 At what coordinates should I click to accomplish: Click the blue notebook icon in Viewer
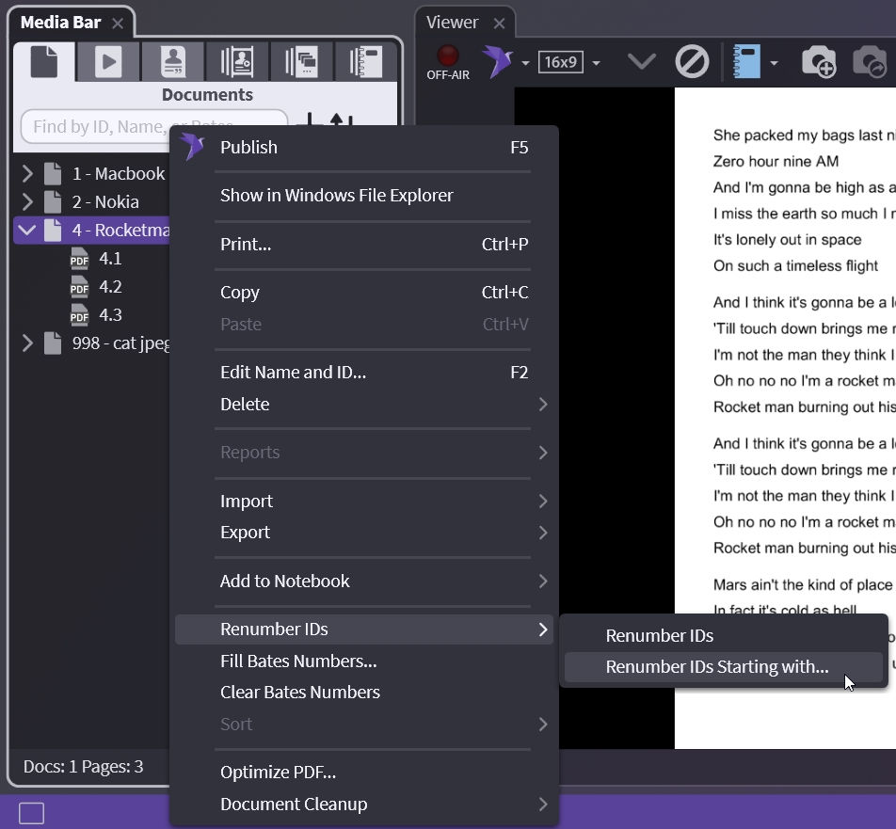pyautogui.click(x=747, y=63)
